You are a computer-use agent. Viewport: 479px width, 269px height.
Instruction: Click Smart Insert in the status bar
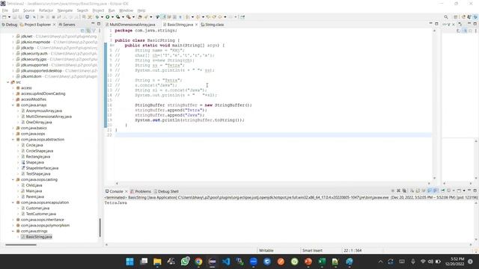point(312,250)
